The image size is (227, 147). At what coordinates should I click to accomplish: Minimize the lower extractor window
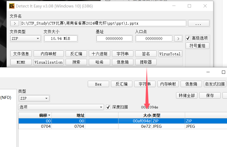(208, 72)
